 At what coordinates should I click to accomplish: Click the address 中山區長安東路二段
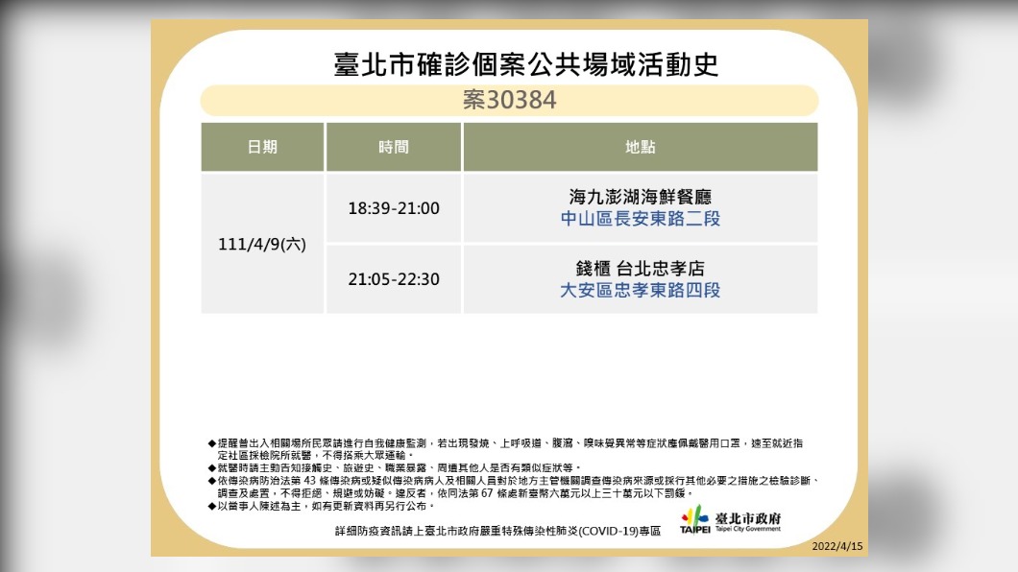(641, 219)
